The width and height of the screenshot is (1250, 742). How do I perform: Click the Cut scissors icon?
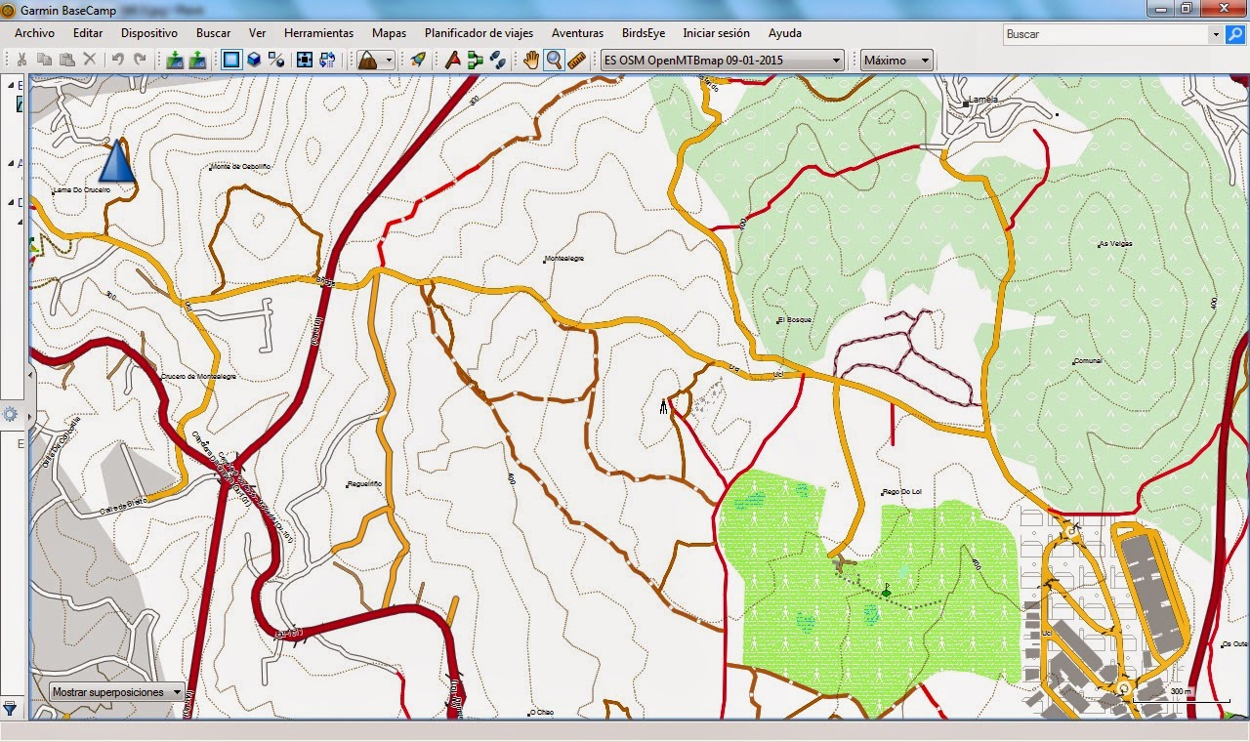coord(21,60)
